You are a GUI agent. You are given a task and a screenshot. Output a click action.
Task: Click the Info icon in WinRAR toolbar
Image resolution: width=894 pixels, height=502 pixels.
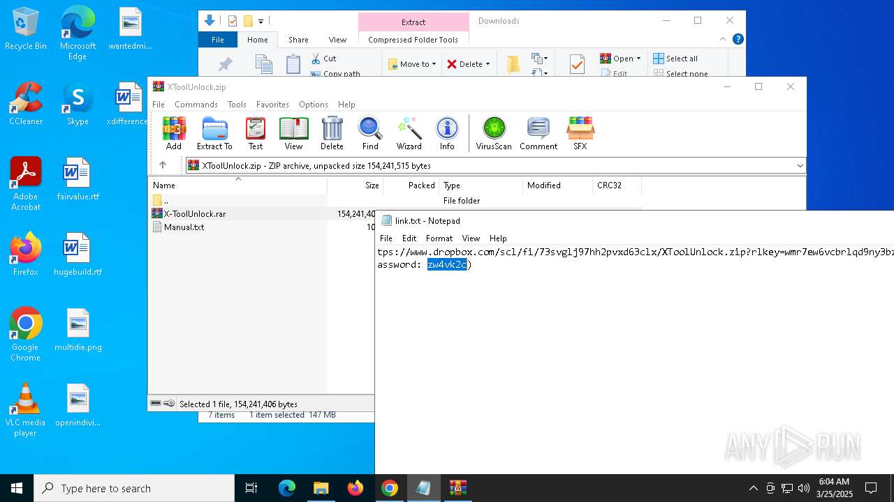click(x=447, y=133)
